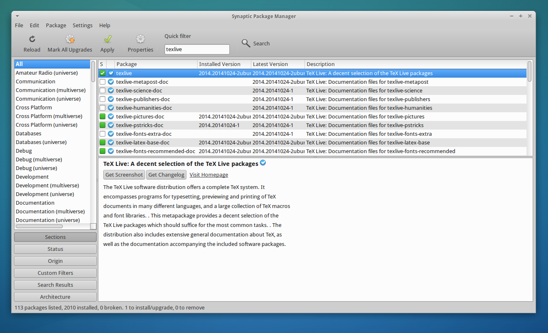This screenshot has height=333, width=548.
Task: Mark texlive-science-doc checkbox
Action: tap(102, 90)
